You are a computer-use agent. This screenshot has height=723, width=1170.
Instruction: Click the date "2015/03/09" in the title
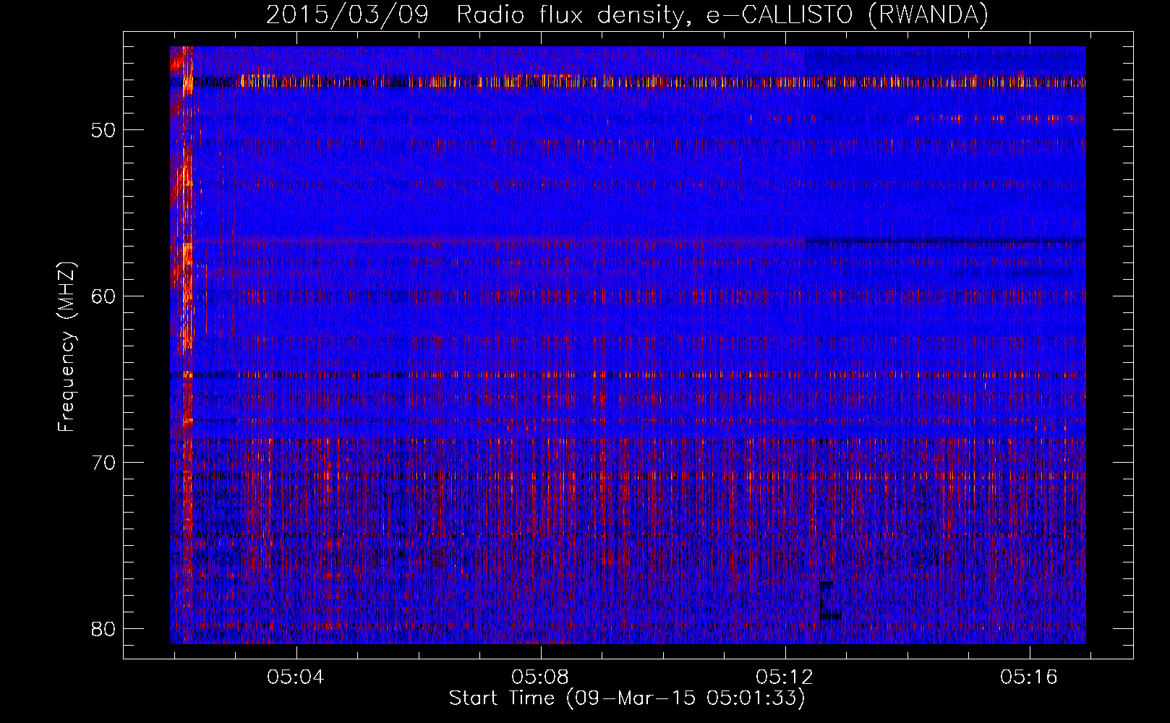tap(348, 15)
